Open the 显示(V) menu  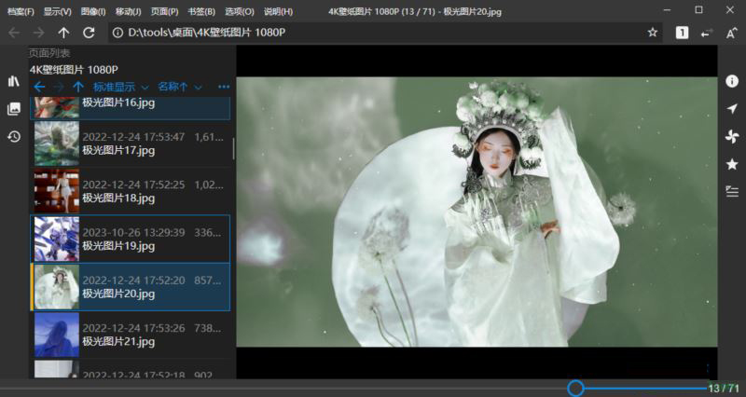click(57, 11)
